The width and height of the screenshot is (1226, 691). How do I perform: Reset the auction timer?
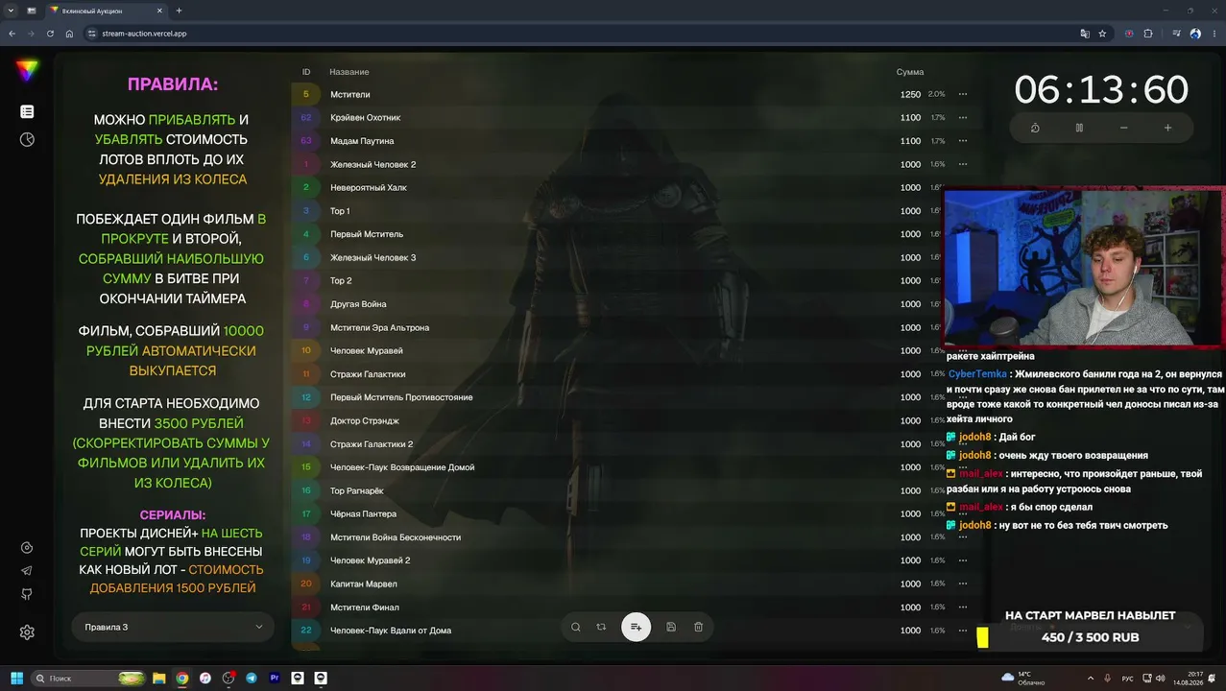[x=1035, y=128]
